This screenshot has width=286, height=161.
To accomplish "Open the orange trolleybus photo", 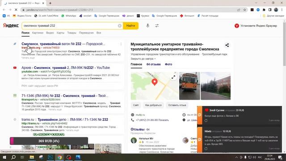I will click(189, 86).
